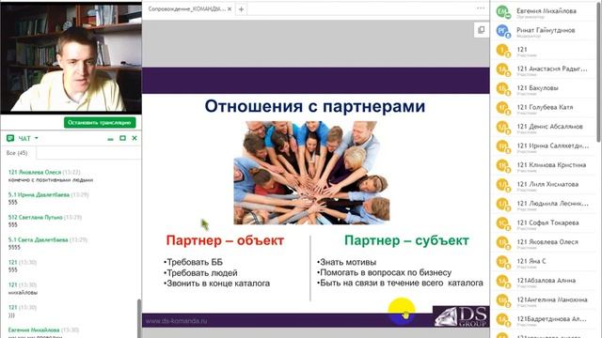Click avatar next to 121 Софья Токарева

pyautogui.click(x=502, y=223)
